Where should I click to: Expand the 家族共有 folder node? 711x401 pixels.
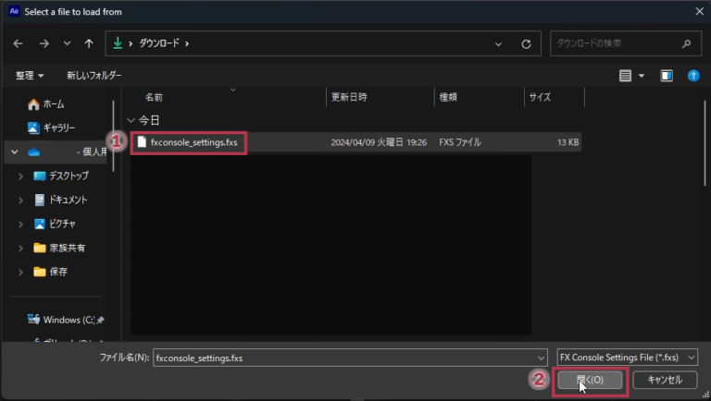tap(20, 248)
